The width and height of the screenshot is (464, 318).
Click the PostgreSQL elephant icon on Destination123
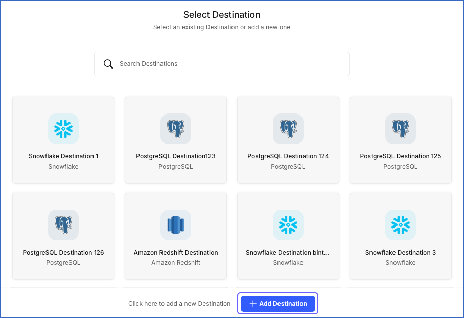pos(176,129)
